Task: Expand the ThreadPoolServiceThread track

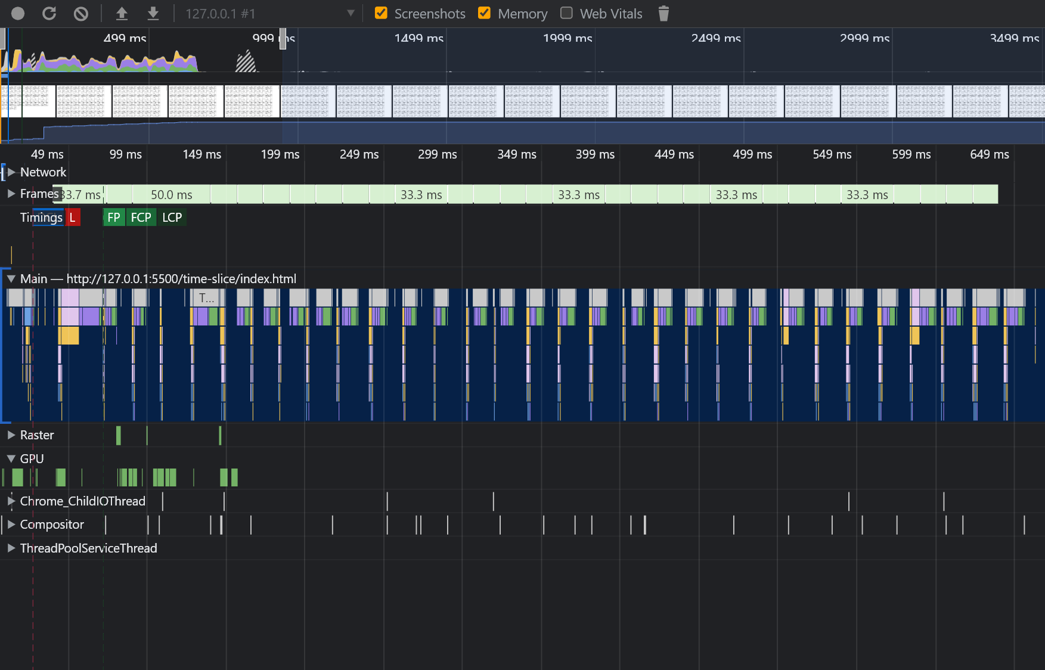Action: (x=11, y=548)
